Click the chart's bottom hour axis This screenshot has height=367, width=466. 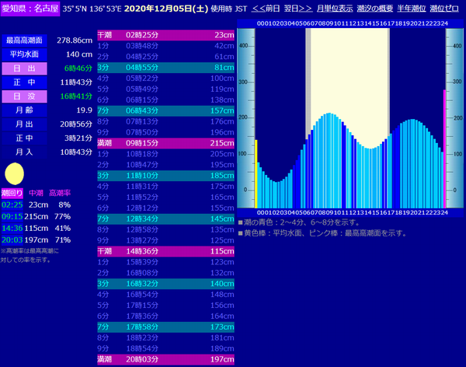pyautogui.click(x=352, y=212)
